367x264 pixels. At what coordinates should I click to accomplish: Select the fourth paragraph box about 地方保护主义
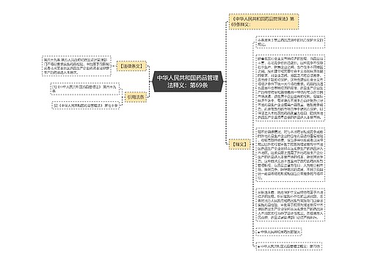(290, 205)
